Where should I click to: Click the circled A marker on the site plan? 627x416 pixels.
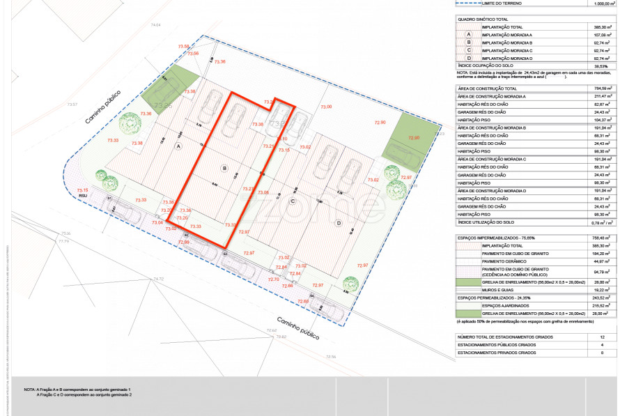pyautogui.click(x=178, y=147)
